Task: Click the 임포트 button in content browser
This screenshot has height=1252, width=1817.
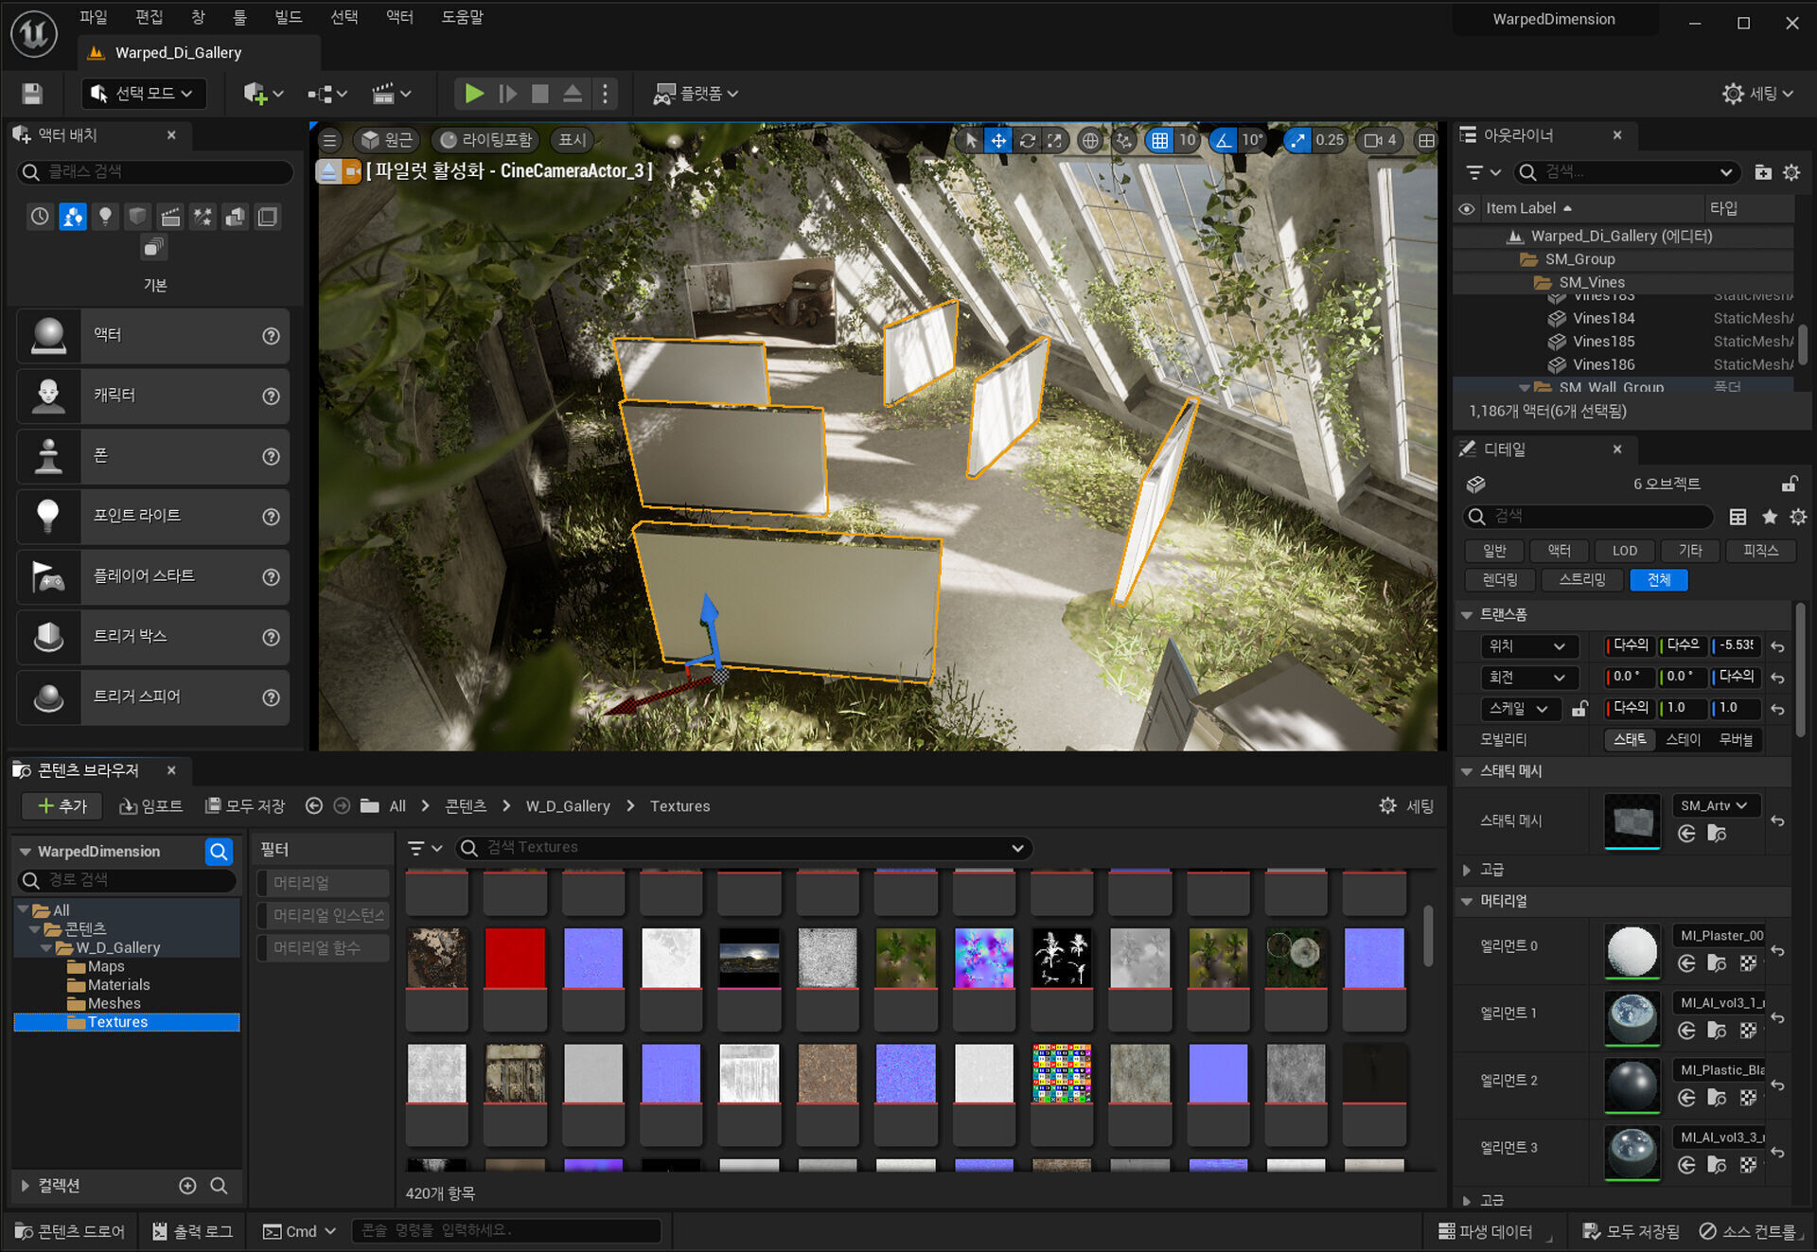Action: click(x=151, y=806)
